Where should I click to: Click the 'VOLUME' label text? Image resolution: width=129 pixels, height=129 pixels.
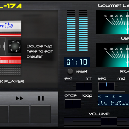tap(99, 114)
